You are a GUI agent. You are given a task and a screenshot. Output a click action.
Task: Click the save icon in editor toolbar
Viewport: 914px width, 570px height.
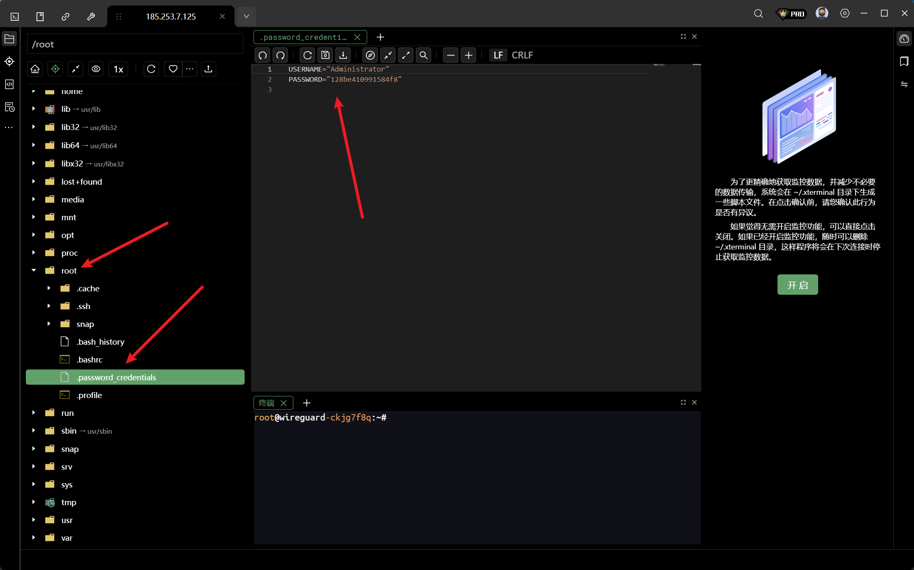pos(325,55)
